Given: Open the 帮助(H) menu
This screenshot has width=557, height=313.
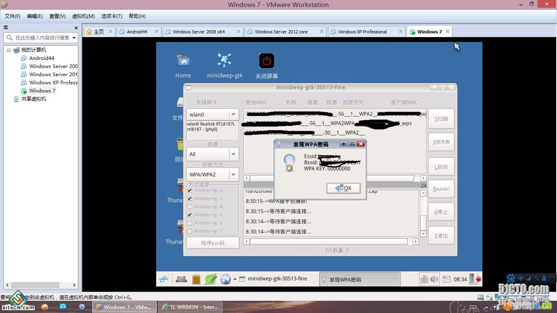Looking at the screenshot, I should (137, 16).
